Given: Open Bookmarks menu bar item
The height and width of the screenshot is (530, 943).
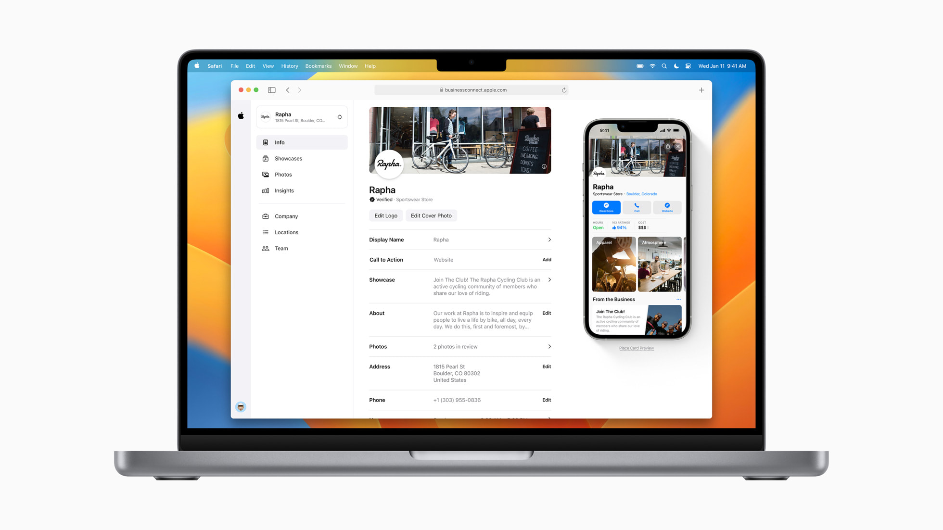Looking at the screenshot, I should [318, 65].
